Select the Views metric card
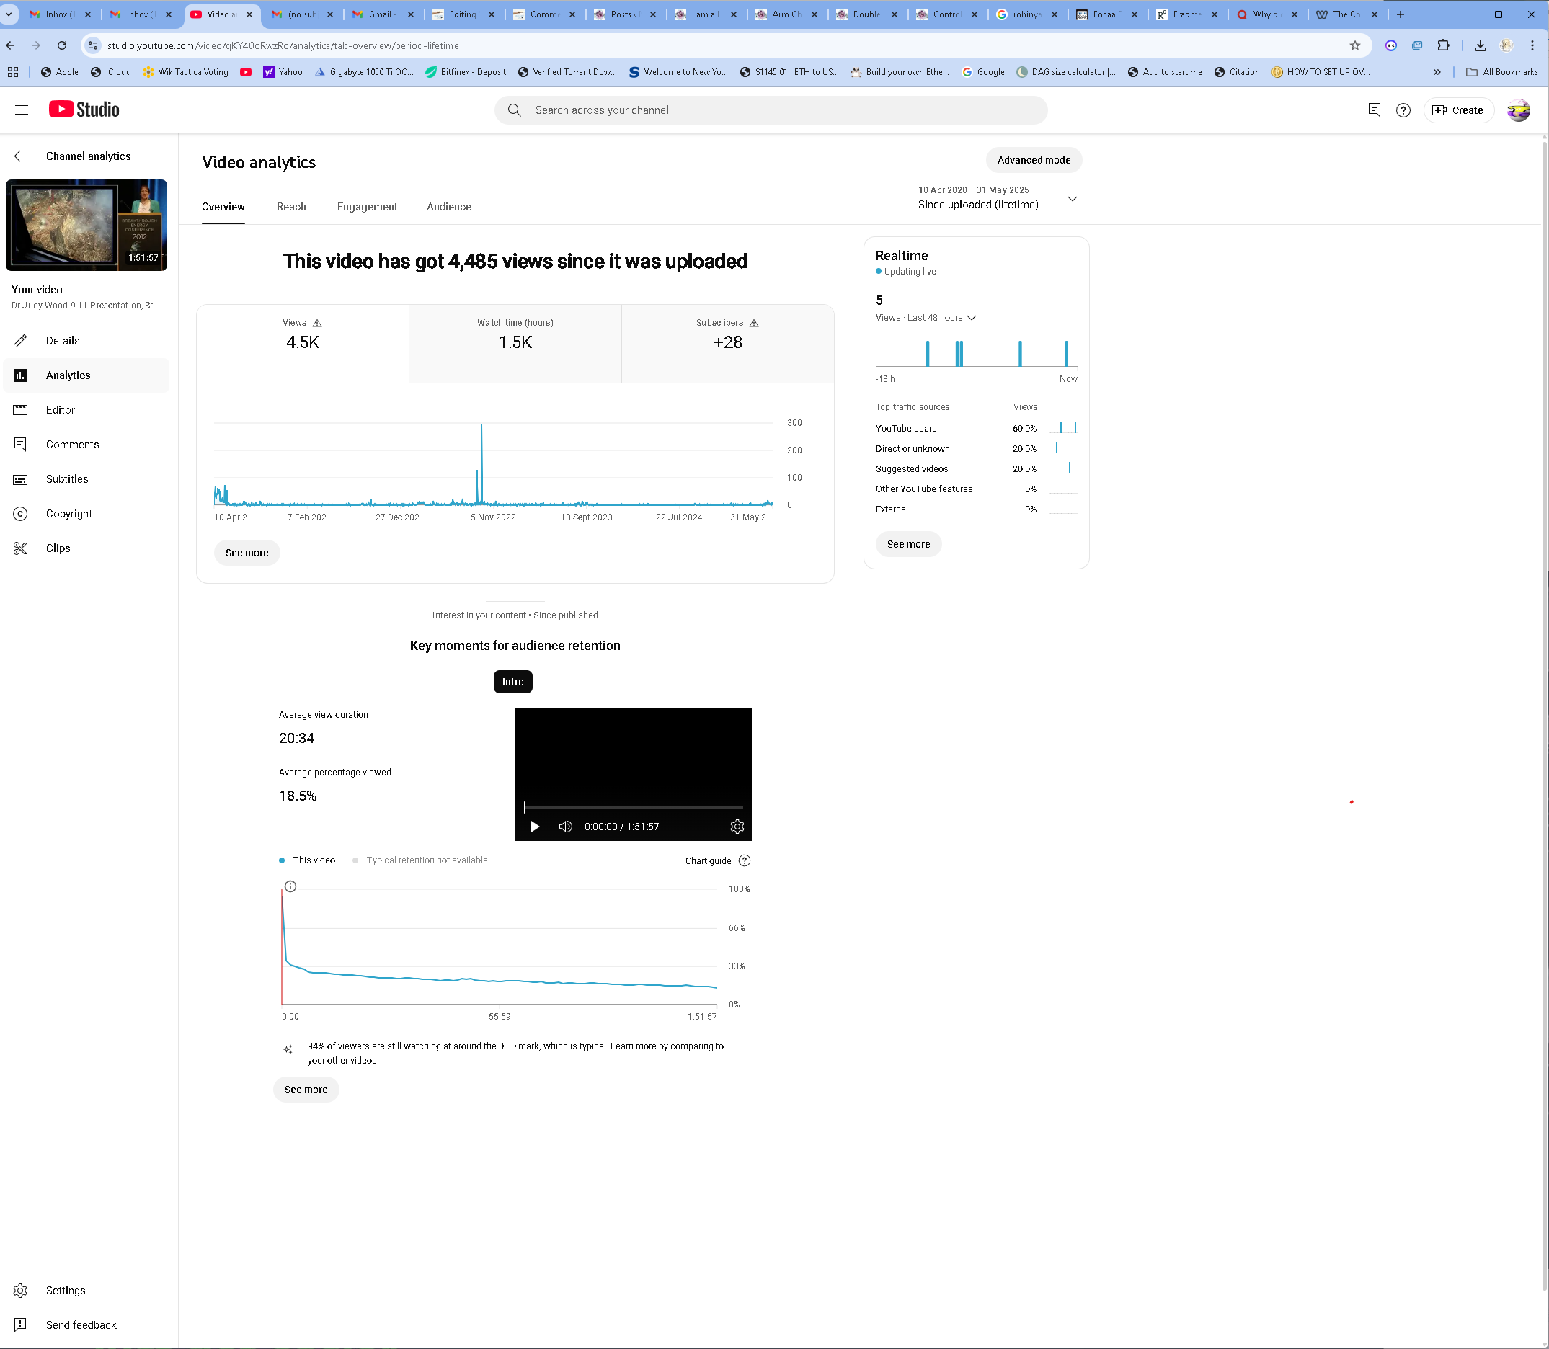Viewport: 1549px width, 1349px height. pos(303,343)
